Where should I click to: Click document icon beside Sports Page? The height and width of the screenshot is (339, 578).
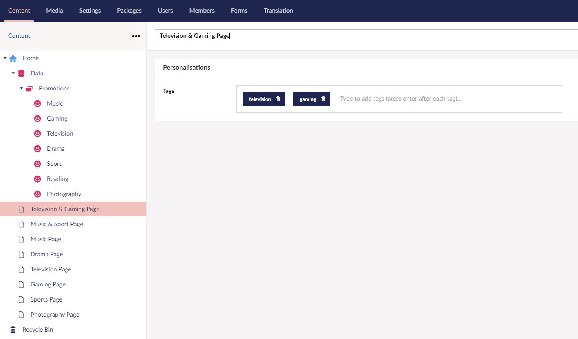[x=21, y=299]
